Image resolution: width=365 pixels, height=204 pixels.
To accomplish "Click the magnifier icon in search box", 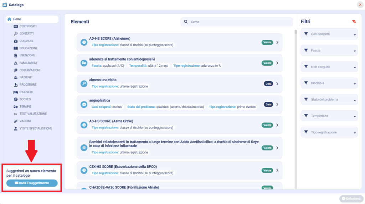I will pyautogui.click(x=186, y=22).
